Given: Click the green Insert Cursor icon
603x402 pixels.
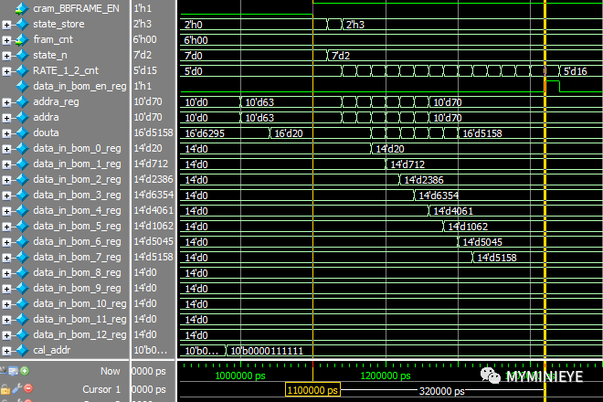Looking at the screenshot, I should pos(25,371).
